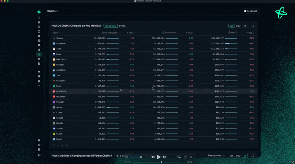Open the Feedback button

point(251,11)
